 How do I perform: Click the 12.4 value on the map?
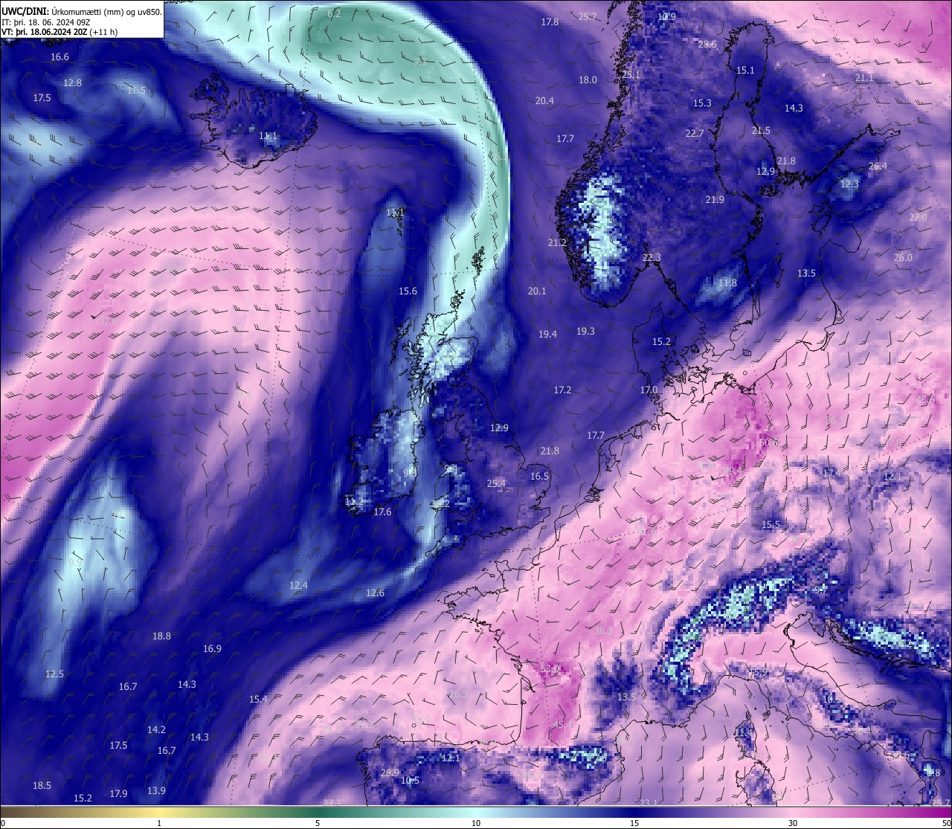click(298, 586)
